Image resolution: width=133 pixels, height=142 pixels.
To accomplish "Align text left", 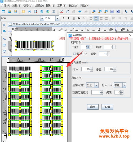I will pos(91,18).
